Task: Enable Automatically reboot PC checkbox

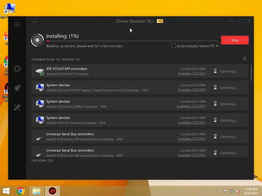Action: tap(174, 46)
